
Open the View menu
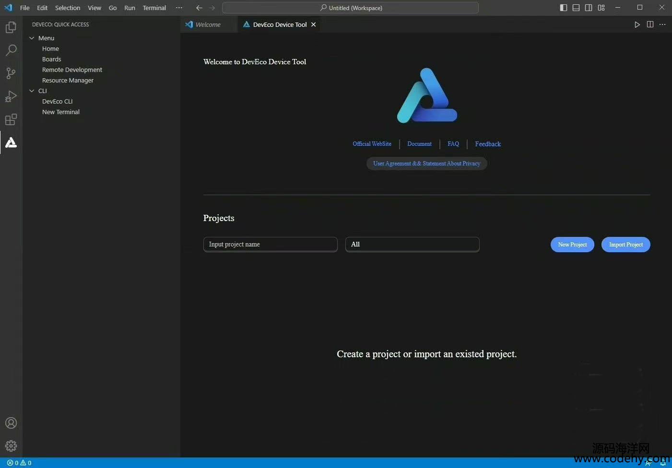(x=94, y=8)
